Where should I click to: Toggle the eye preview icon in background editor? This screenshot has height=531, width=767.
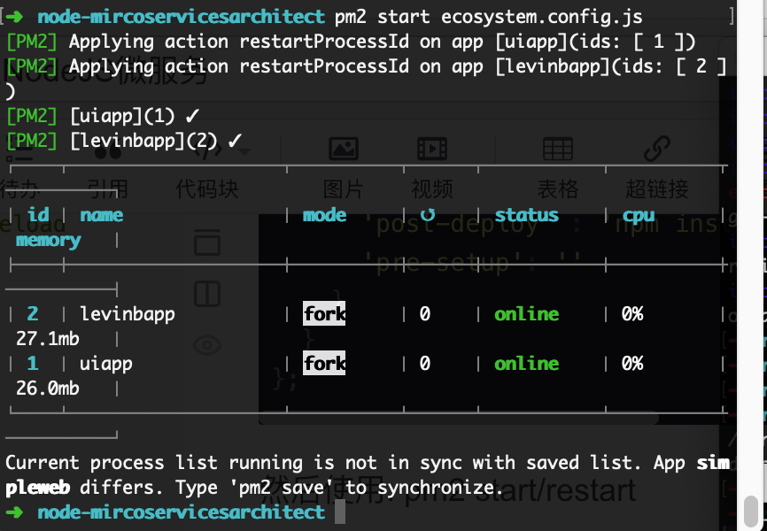click(207, 345)
